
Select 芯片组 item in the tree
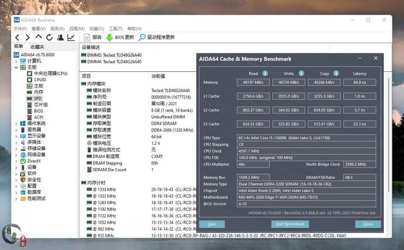pos(40,105)
